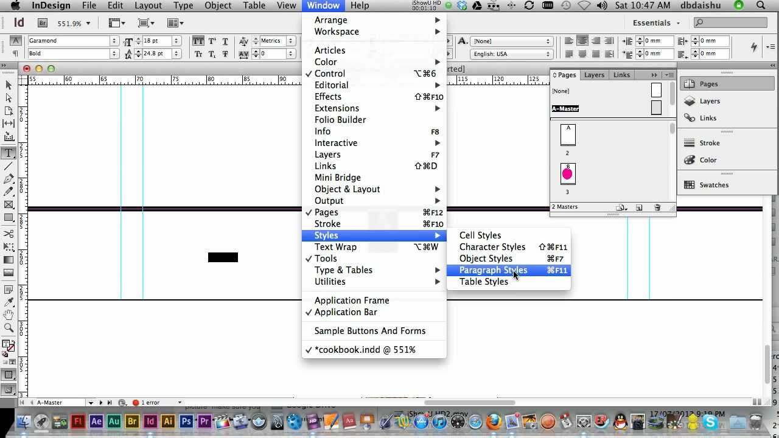This screenshot has width=779, height=438.
Task: Delete selected page with trash icon
Action: [x=657, y=207]
